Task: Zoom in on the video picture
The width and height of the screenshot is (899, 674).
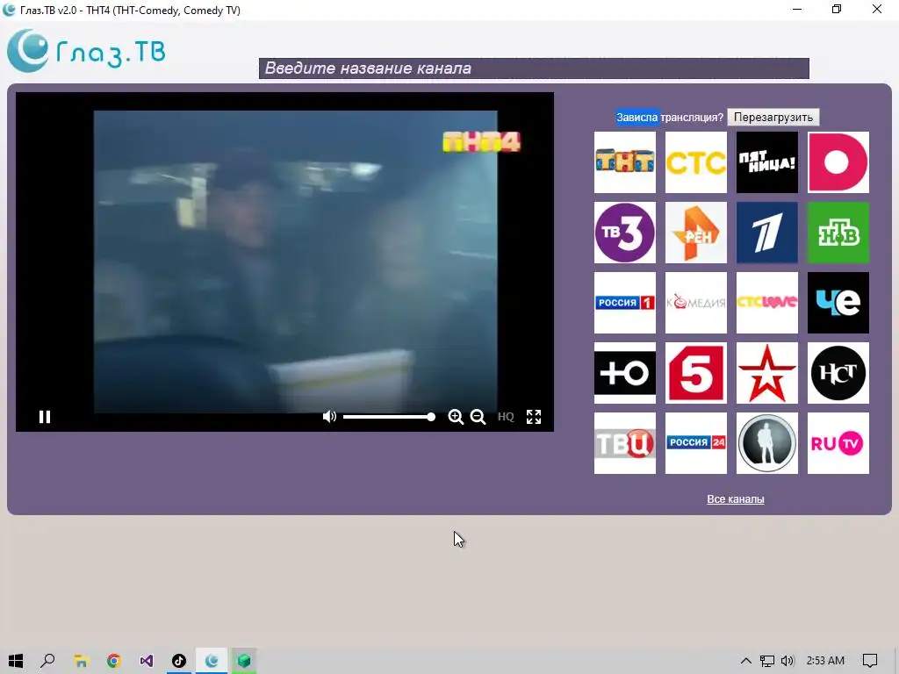Action: (x=456, y=417)
